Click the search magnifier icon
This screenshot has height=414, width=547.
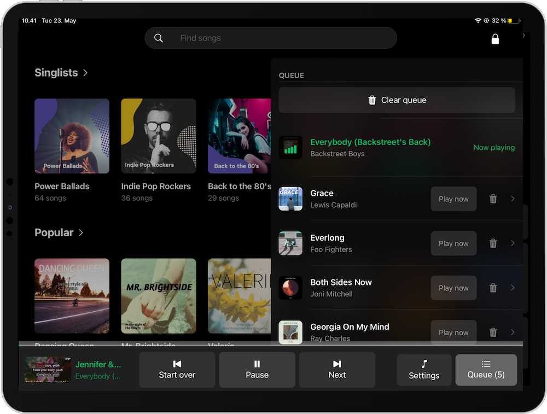point(159,38)
